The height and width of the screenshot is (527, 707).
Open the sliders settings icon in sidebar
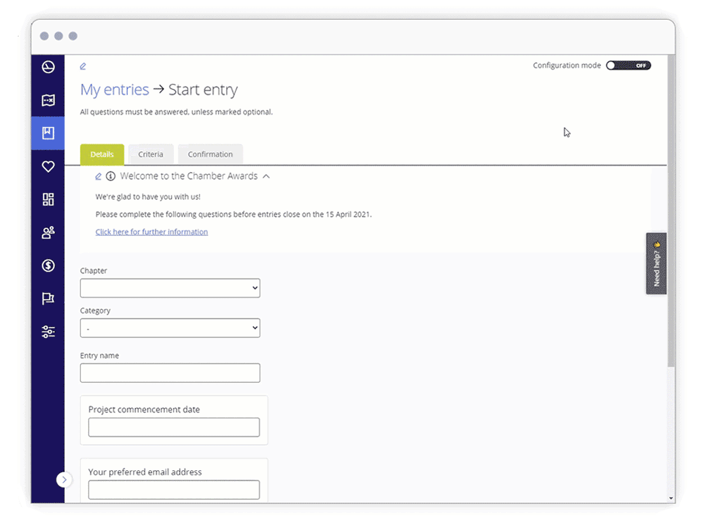point(48,332)
